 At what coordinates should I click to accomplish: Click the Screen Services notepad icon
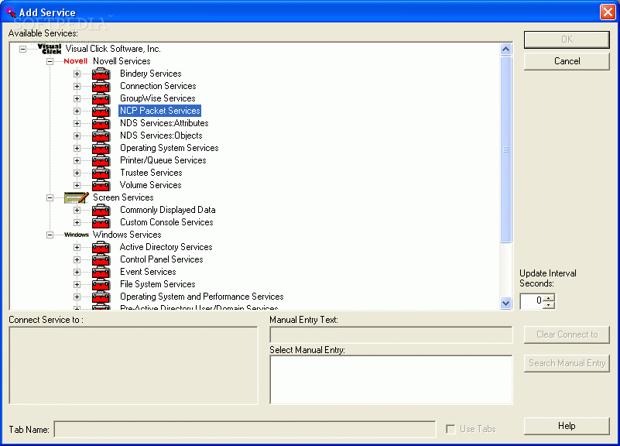77,197
